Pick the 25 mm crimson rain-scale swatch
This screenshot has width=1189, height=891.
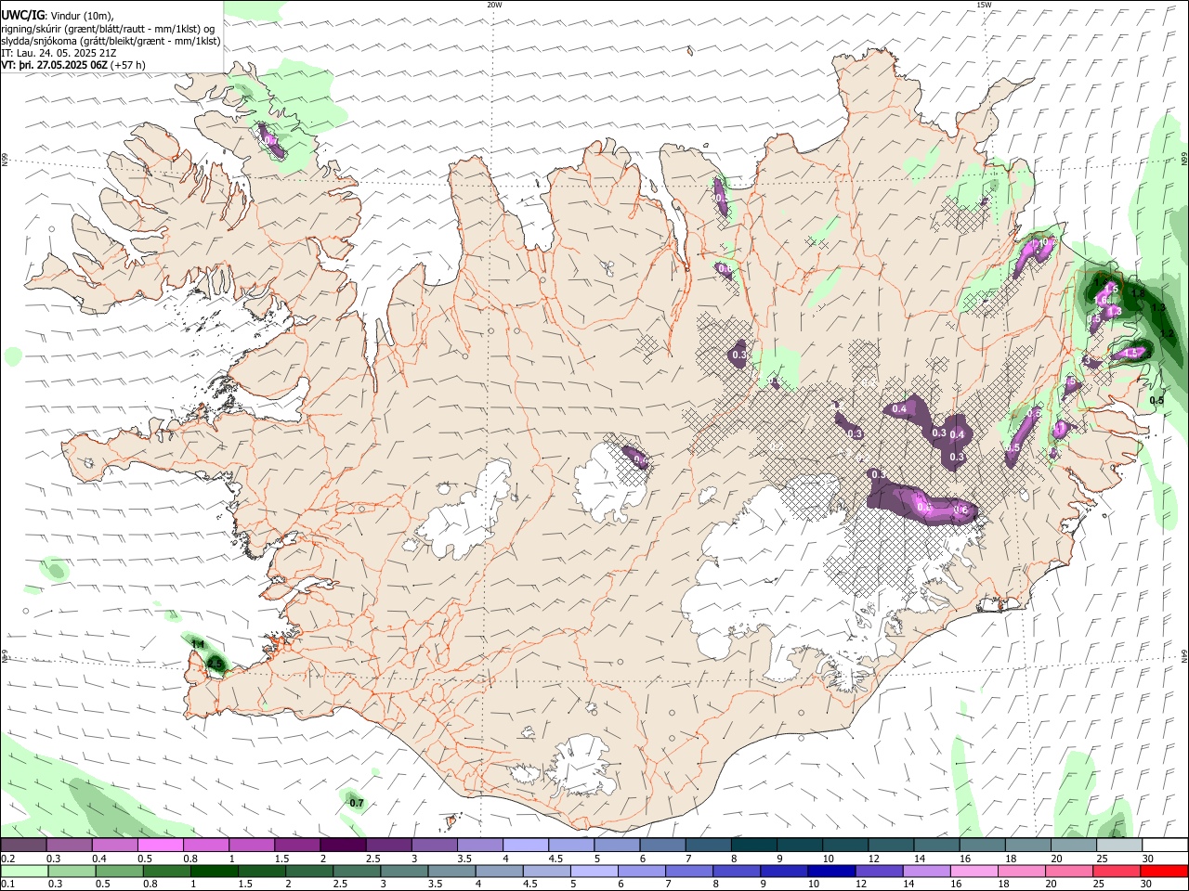pyautogui.click(x=1117, y=871)
